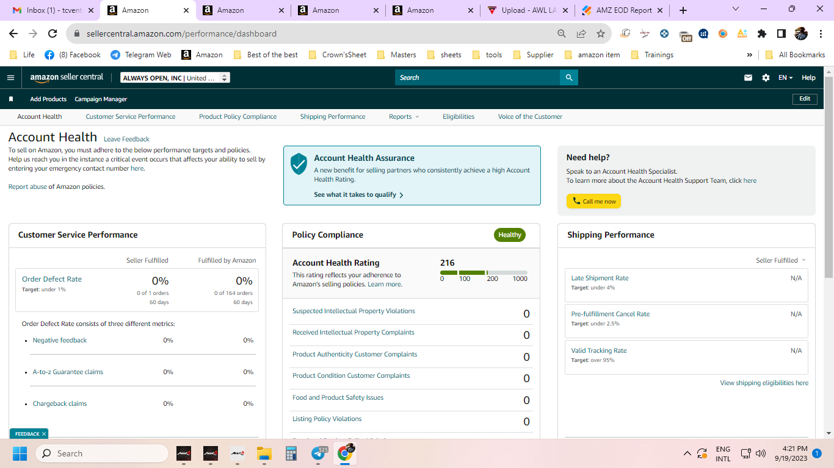Open the Leave Feedback link

126,139
